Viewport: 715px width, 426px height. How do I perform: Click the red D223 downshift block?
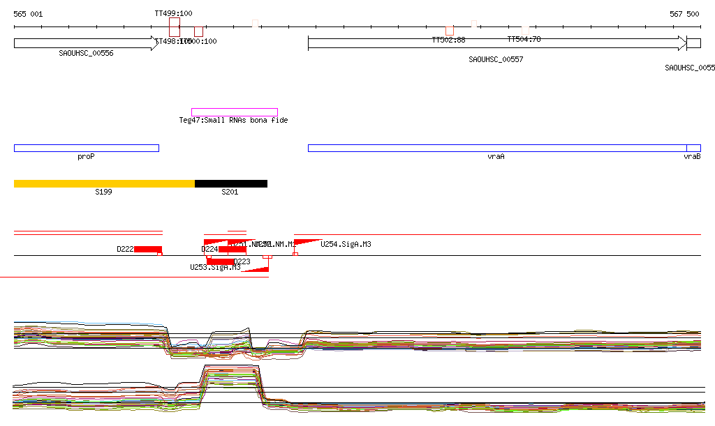pyautogui.click(x=220, y=261)
